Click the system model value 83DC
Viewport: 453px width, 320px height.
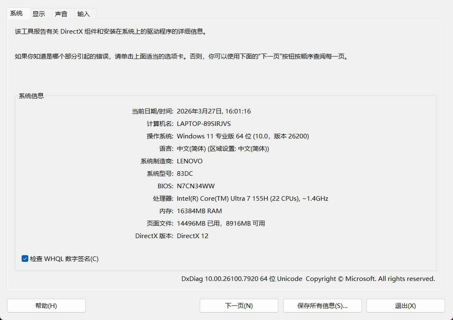tap(185, 174)
